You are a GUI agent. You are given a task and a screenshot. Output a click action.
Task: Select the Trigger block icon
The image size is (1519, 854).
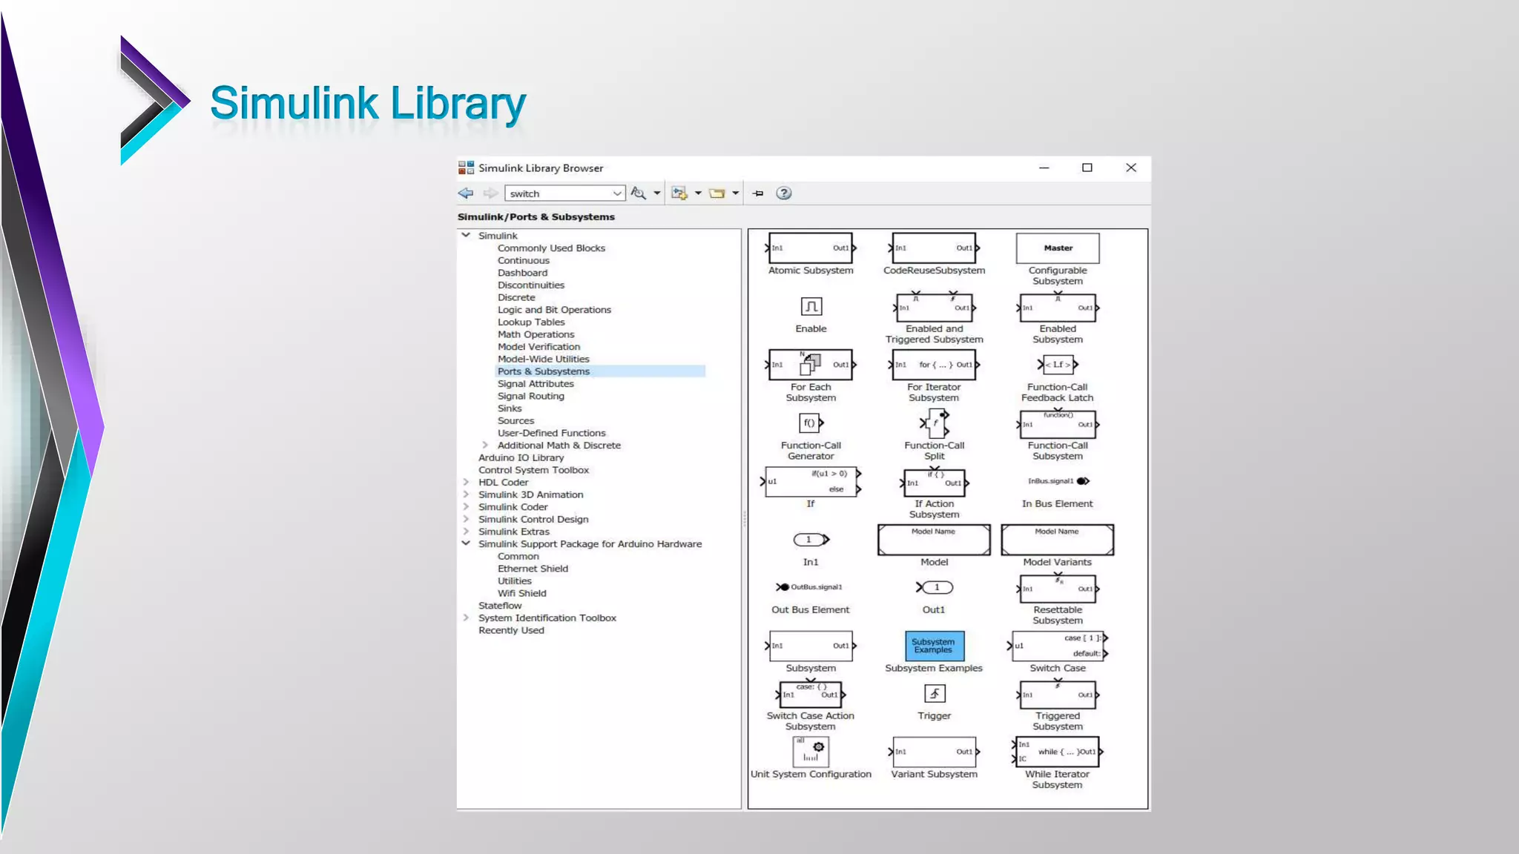click(935, 694)
